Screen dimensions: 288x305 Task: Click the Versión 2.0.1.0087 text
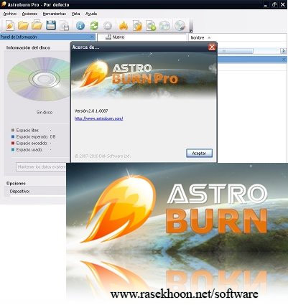coord(91,111)
